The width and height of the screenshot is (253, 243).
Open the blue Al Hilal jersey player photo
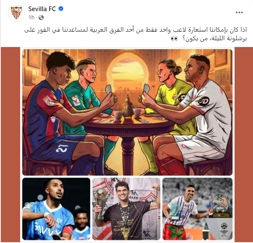pos(56,209)
